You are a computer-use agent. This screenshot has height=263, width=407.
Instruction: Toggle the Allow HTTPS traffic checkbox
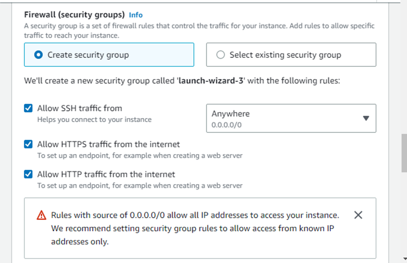[28, 145]
